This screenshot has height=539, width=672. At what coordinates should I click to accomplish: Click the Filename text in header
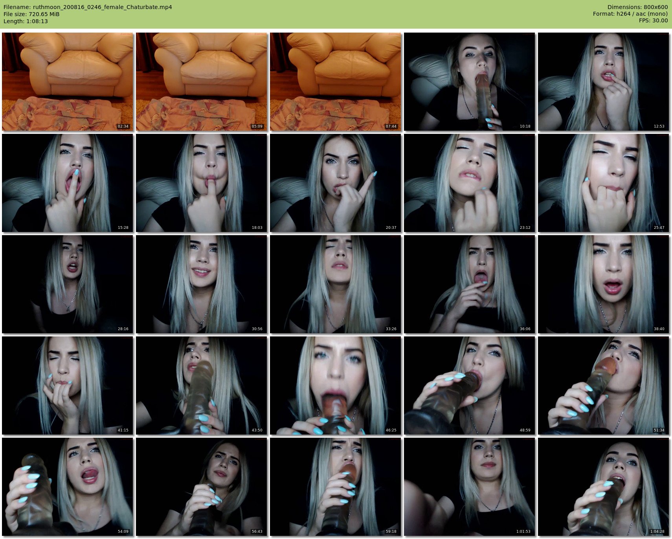pos(88,7)
